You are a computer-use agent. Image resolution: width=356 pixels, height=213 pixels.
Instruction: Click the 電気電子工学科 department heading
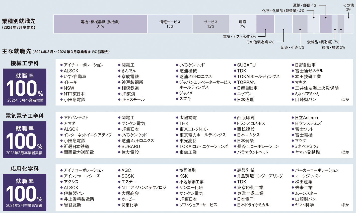tap(25, 116)
